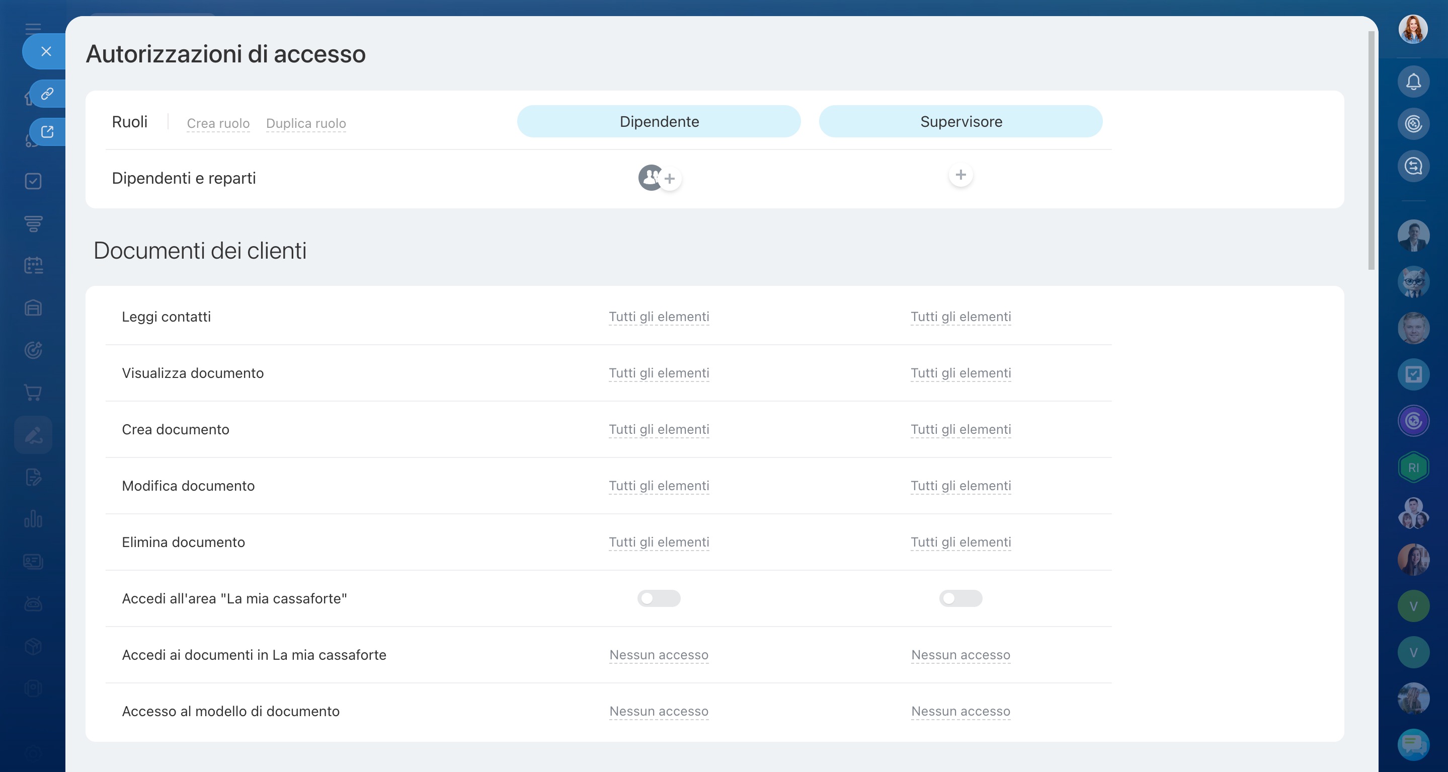Change Elimina documento permission for Supervisore

pos(960,542)
